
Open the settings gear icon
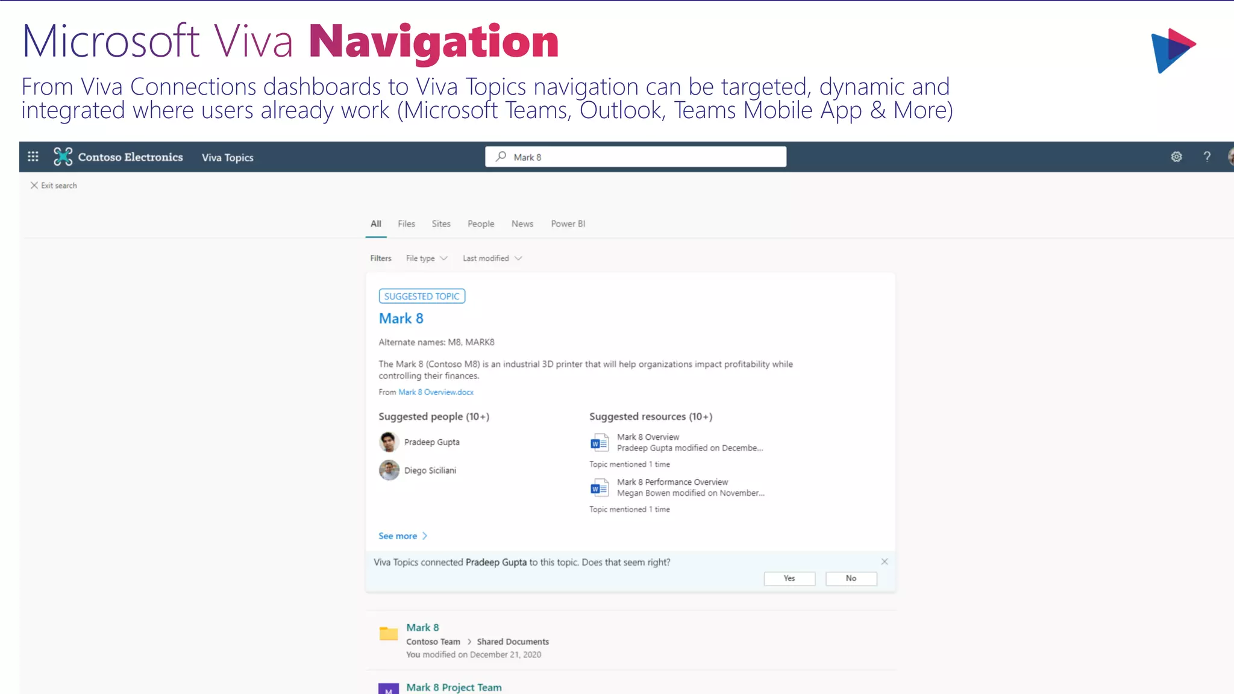1176,157
